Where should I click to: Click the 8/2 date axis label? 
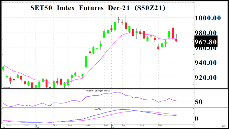click(37, 125)
